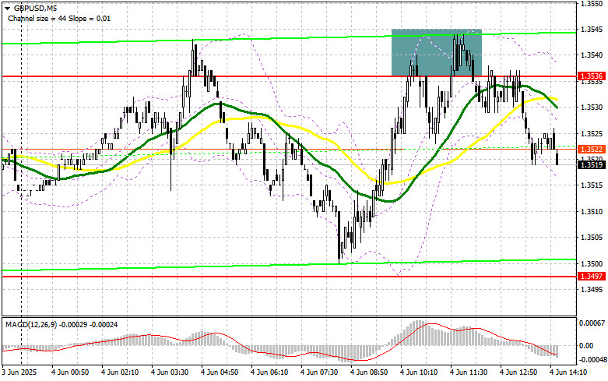Click the '4 Jun 04:50' time axis label

220,372
